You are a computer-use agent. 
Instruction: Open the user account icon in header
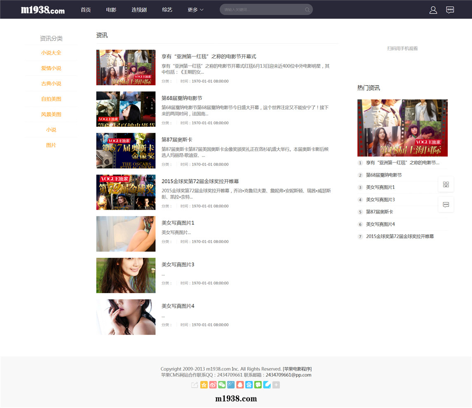[x=433, y=10]
